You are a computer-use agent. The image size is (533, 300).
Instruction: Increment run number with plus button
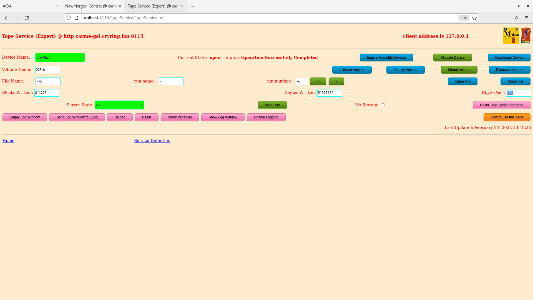click(x=318, y=81)
